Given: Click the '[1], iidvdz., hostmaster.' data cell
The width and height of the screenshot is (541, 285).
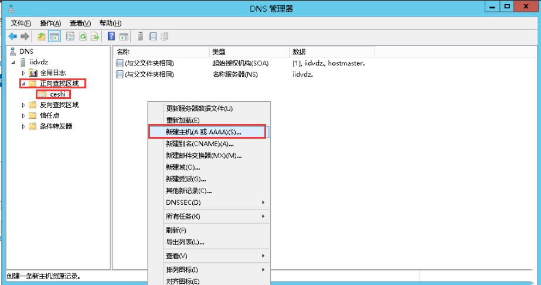Looking at the screenshot, I should (329, 63).
